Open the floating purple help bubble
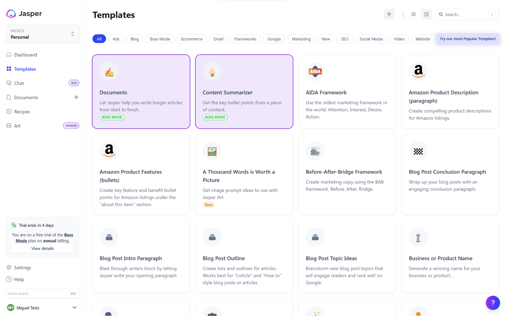 pyautogui.click(x=493, y=303)
